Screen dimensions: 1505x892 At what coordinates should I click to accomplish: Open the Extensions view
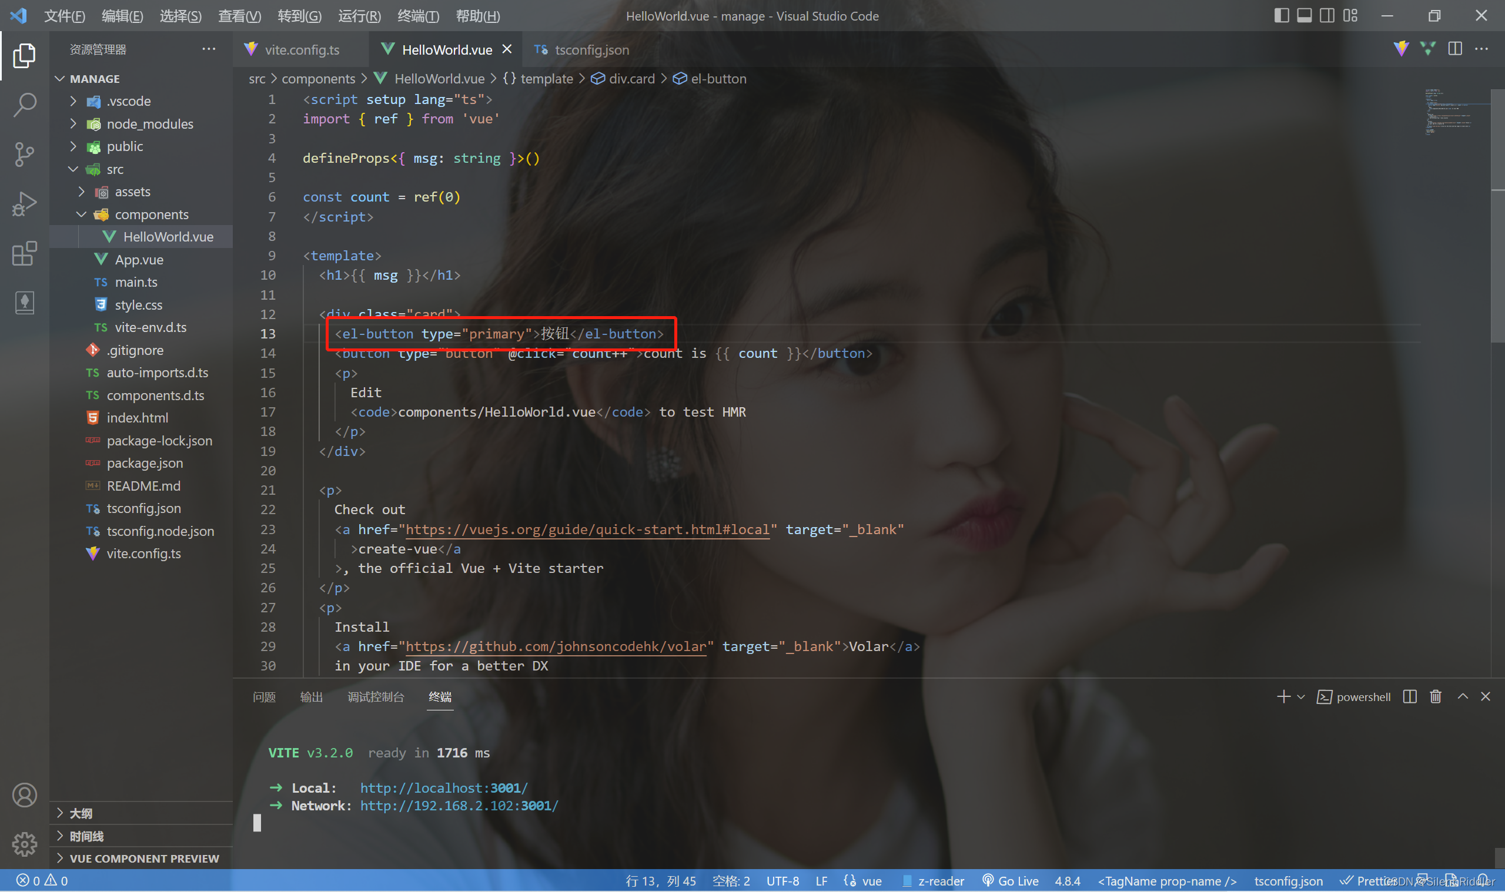point(24,254)
